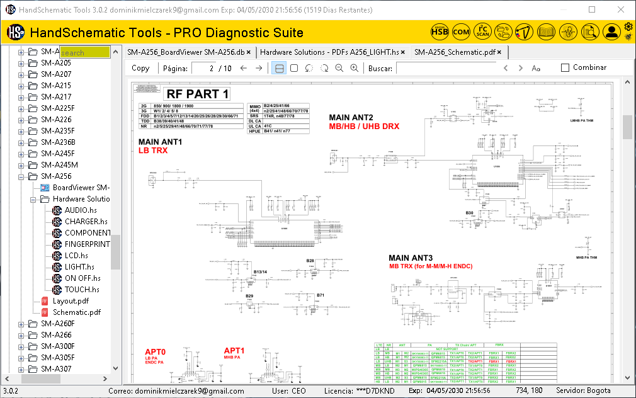Select the SM-A245M folder

(59, 165)
